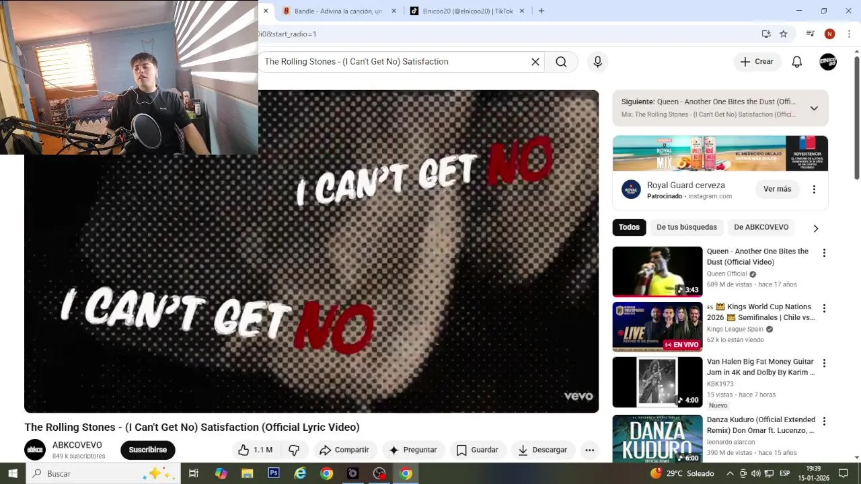Screen dimensions: 861x484
Task: Select the De ABKCOVEVO filter chip
Action: click(761, 227)
